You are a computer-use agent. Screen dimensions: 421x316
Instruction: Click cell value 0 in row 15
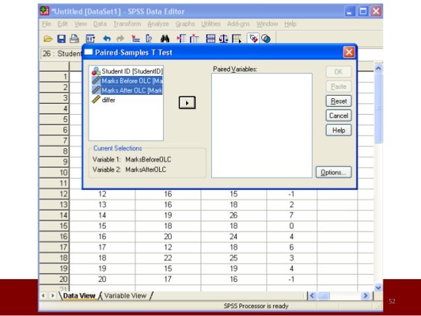tap(292, 226)
